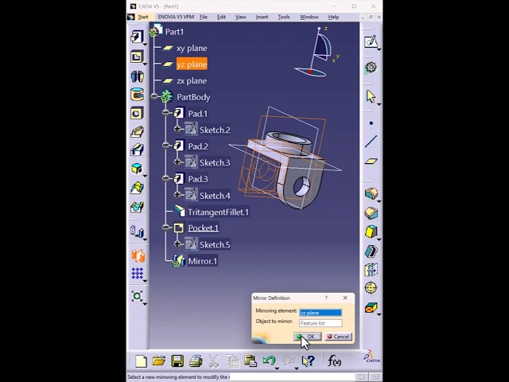Viewport: 509px width, 382px height.
Task: Select the Chamfer tool
Action: click(371, 213)
